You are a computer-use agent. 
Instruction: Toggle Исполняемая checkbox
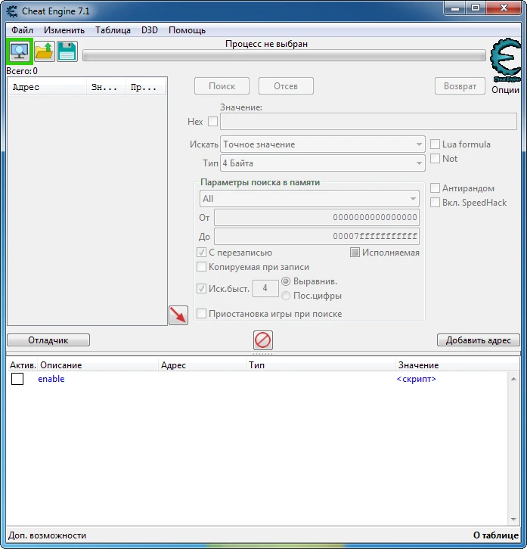(x=355, y=253)
